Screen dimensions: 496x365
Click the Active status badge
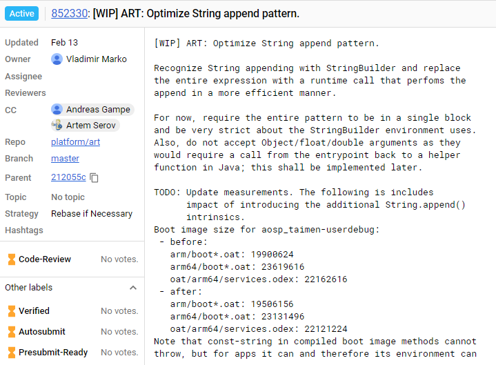coord(22,14)
